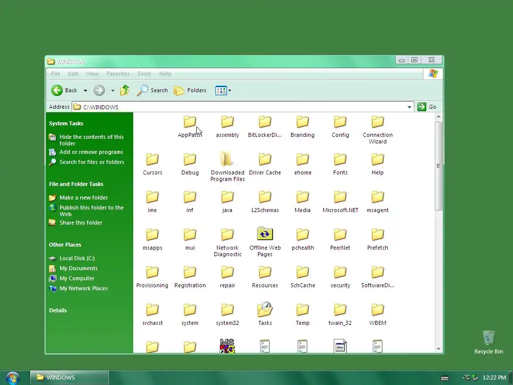Open the Forward history dropdown arrow
The image size is (513, 385).
pyautogui.click(x=113, y=91)
